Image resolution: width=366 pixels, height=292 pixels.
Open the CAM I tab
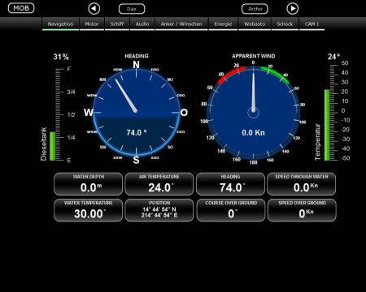coord(312,24)
